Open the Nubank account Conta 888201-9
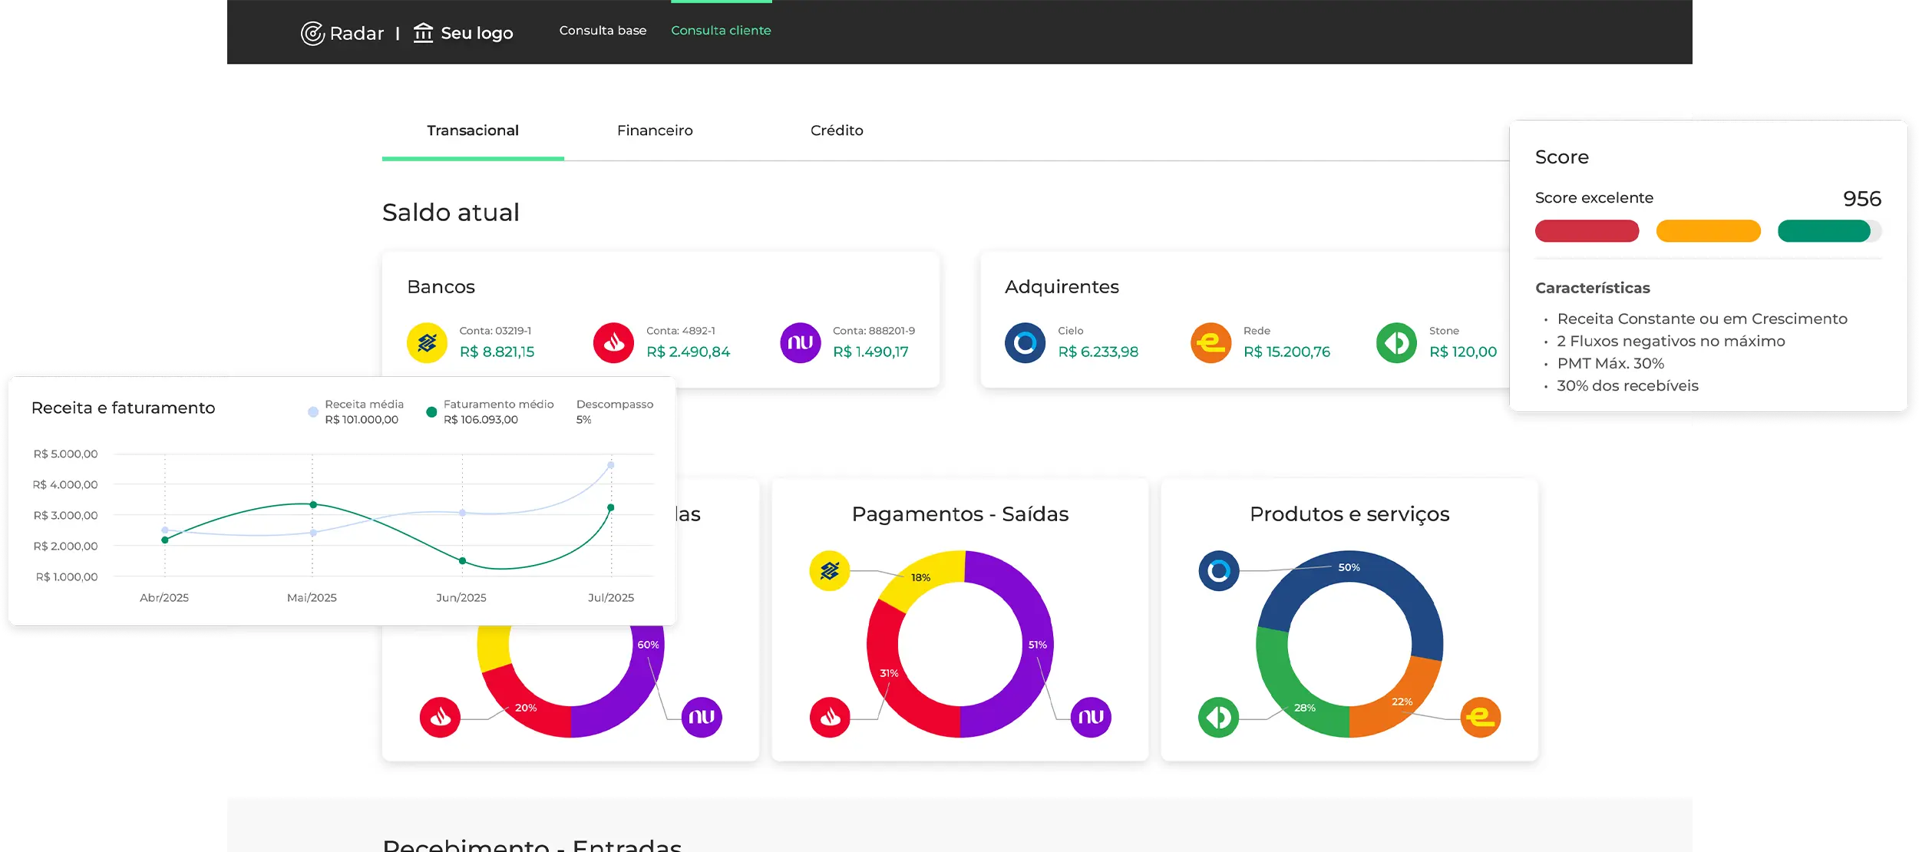 (800, 342)
